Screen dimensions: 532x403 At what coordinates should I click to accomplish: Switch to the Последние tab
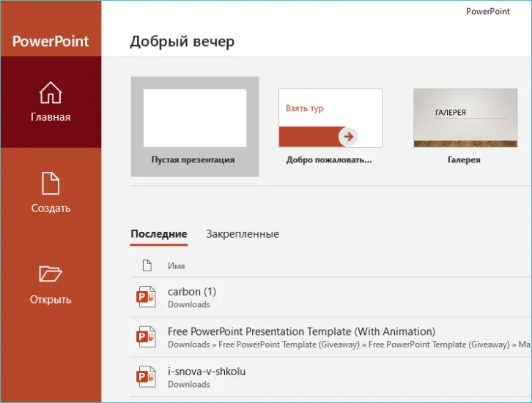click(x=159, y=234)
